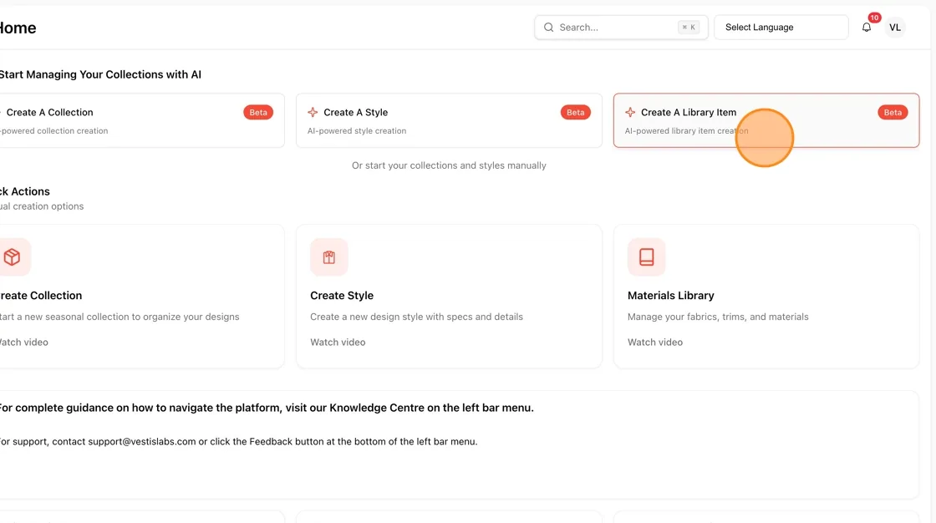Open the notifications bell icon
This screenshot has height=523, width=936.
[866, 28]
